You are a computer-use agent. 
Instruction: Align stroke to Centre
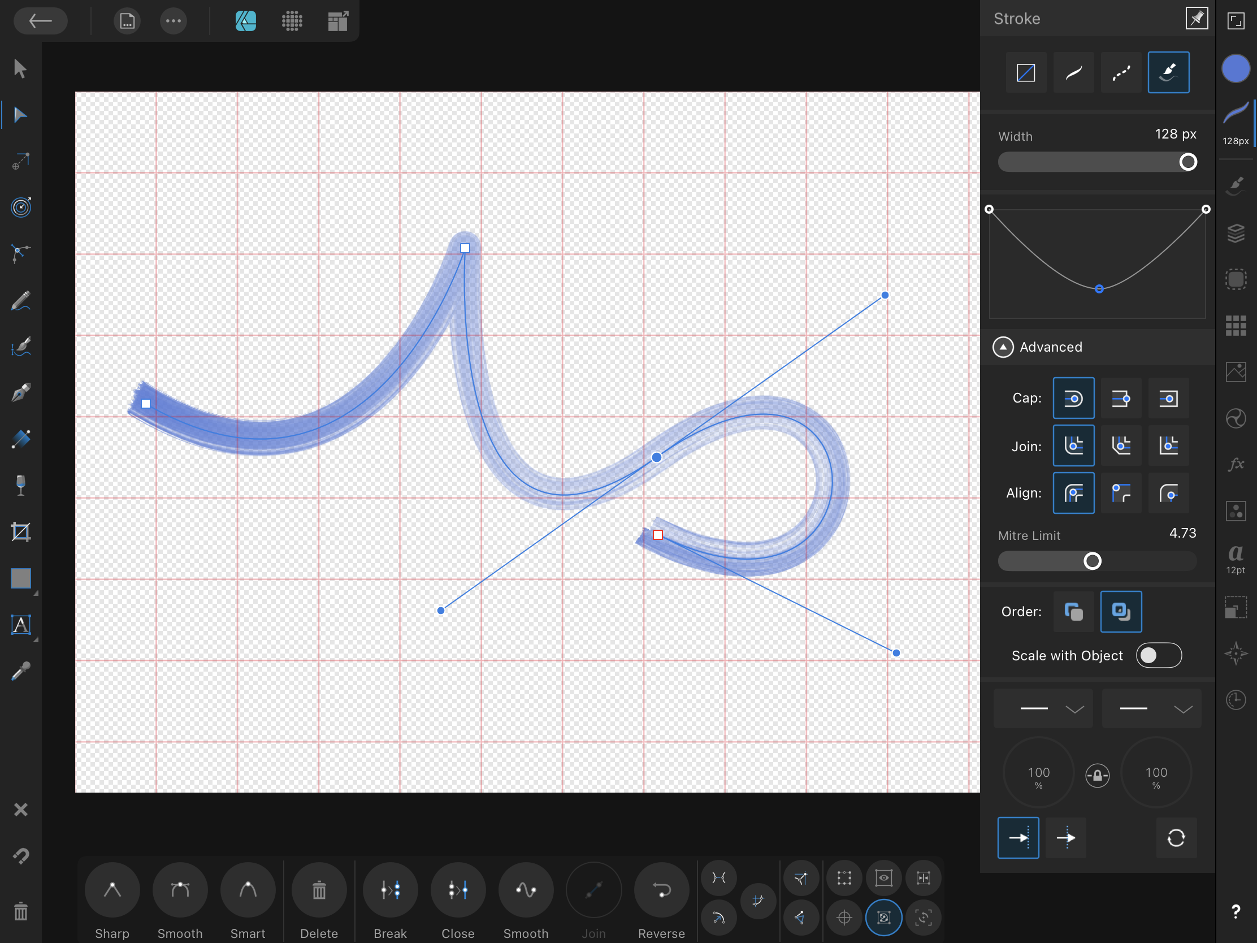[x=1073, y=493]
